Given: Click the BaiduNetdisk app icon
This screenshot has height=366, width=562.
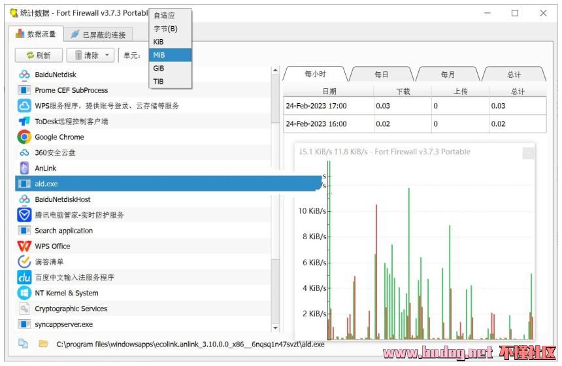Looking at the screenshot, I should tap(24, 75).
